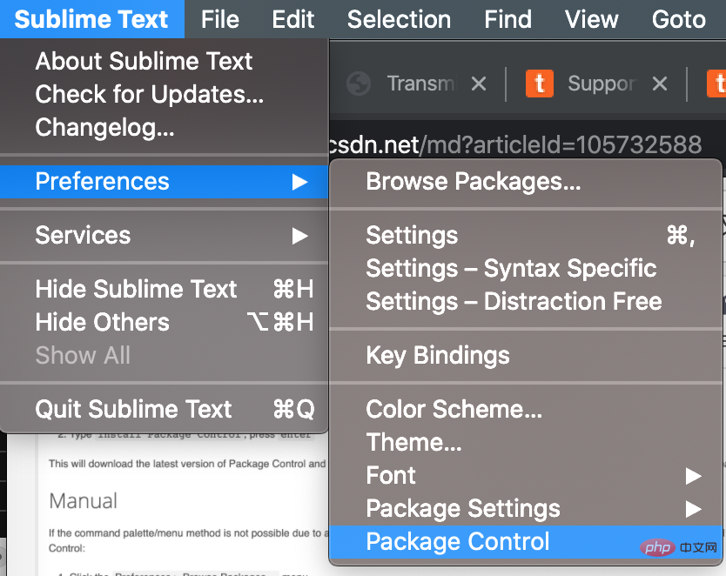Open the Find menu

(508, 19)
